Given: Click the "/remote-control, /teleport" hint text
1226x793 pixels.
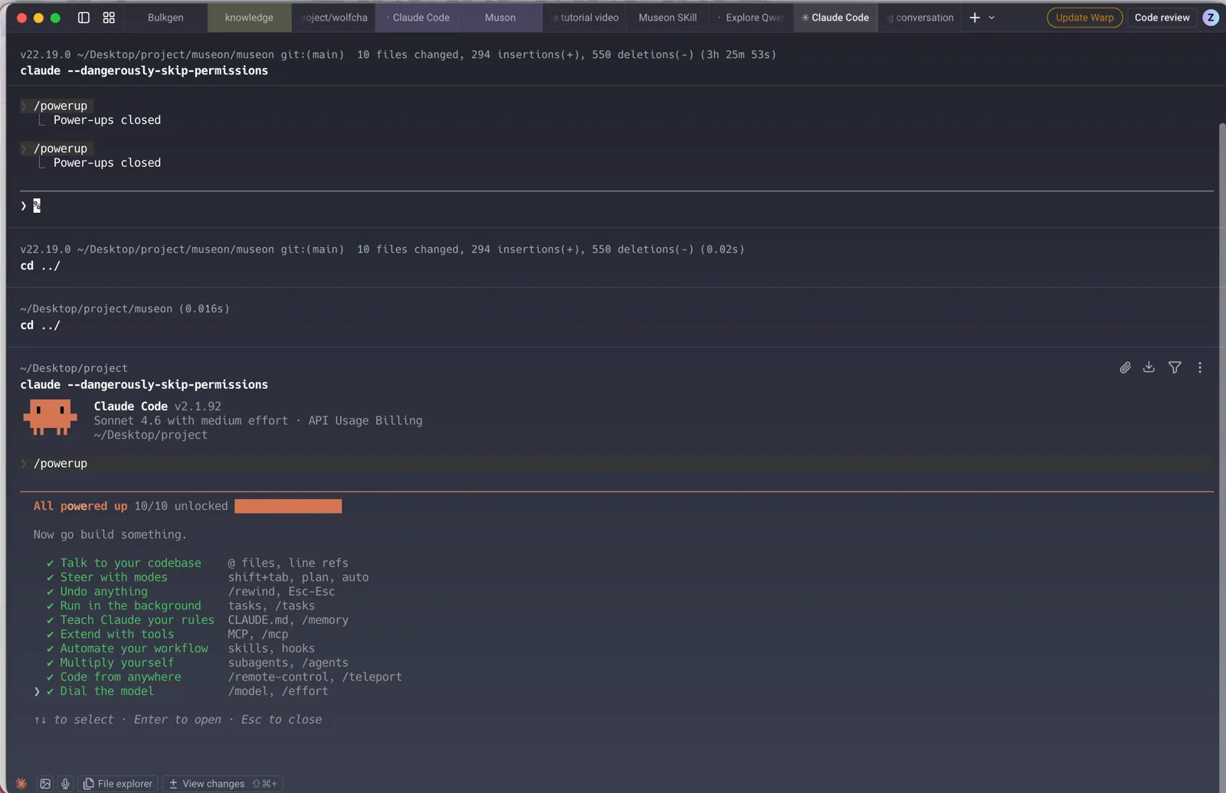Looking at the screenshot, I should coord(315,677).
